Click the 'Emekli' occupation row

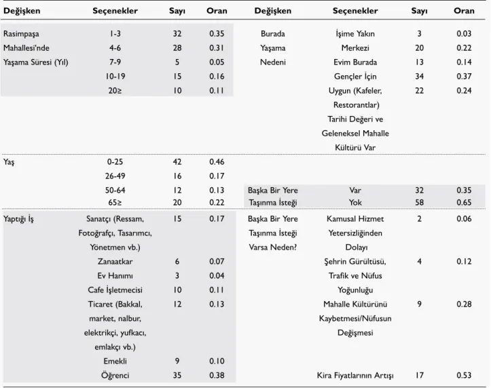pyautogui.click(x=119, y=362)
